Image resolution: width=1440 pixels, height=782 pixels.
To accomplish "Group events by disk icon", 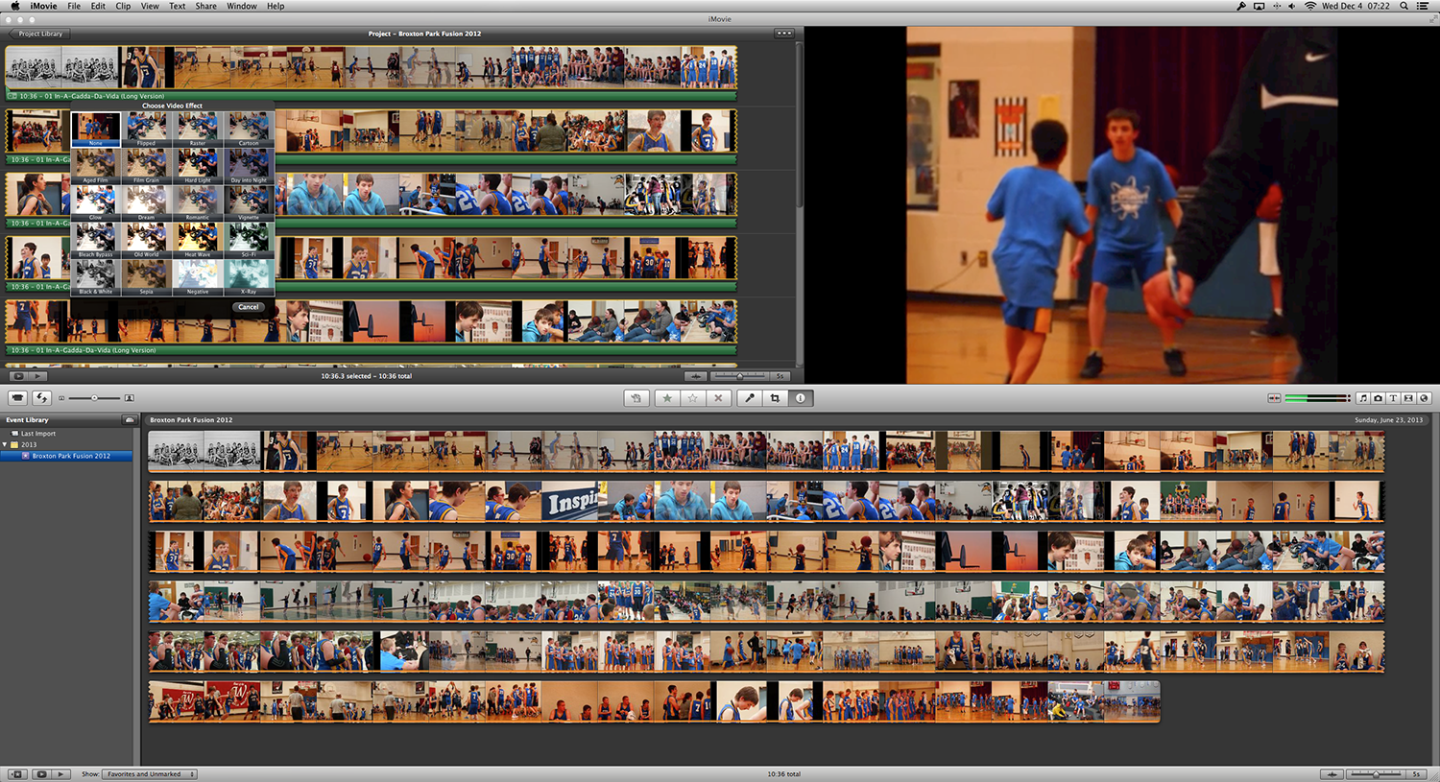I will (130, 420).
